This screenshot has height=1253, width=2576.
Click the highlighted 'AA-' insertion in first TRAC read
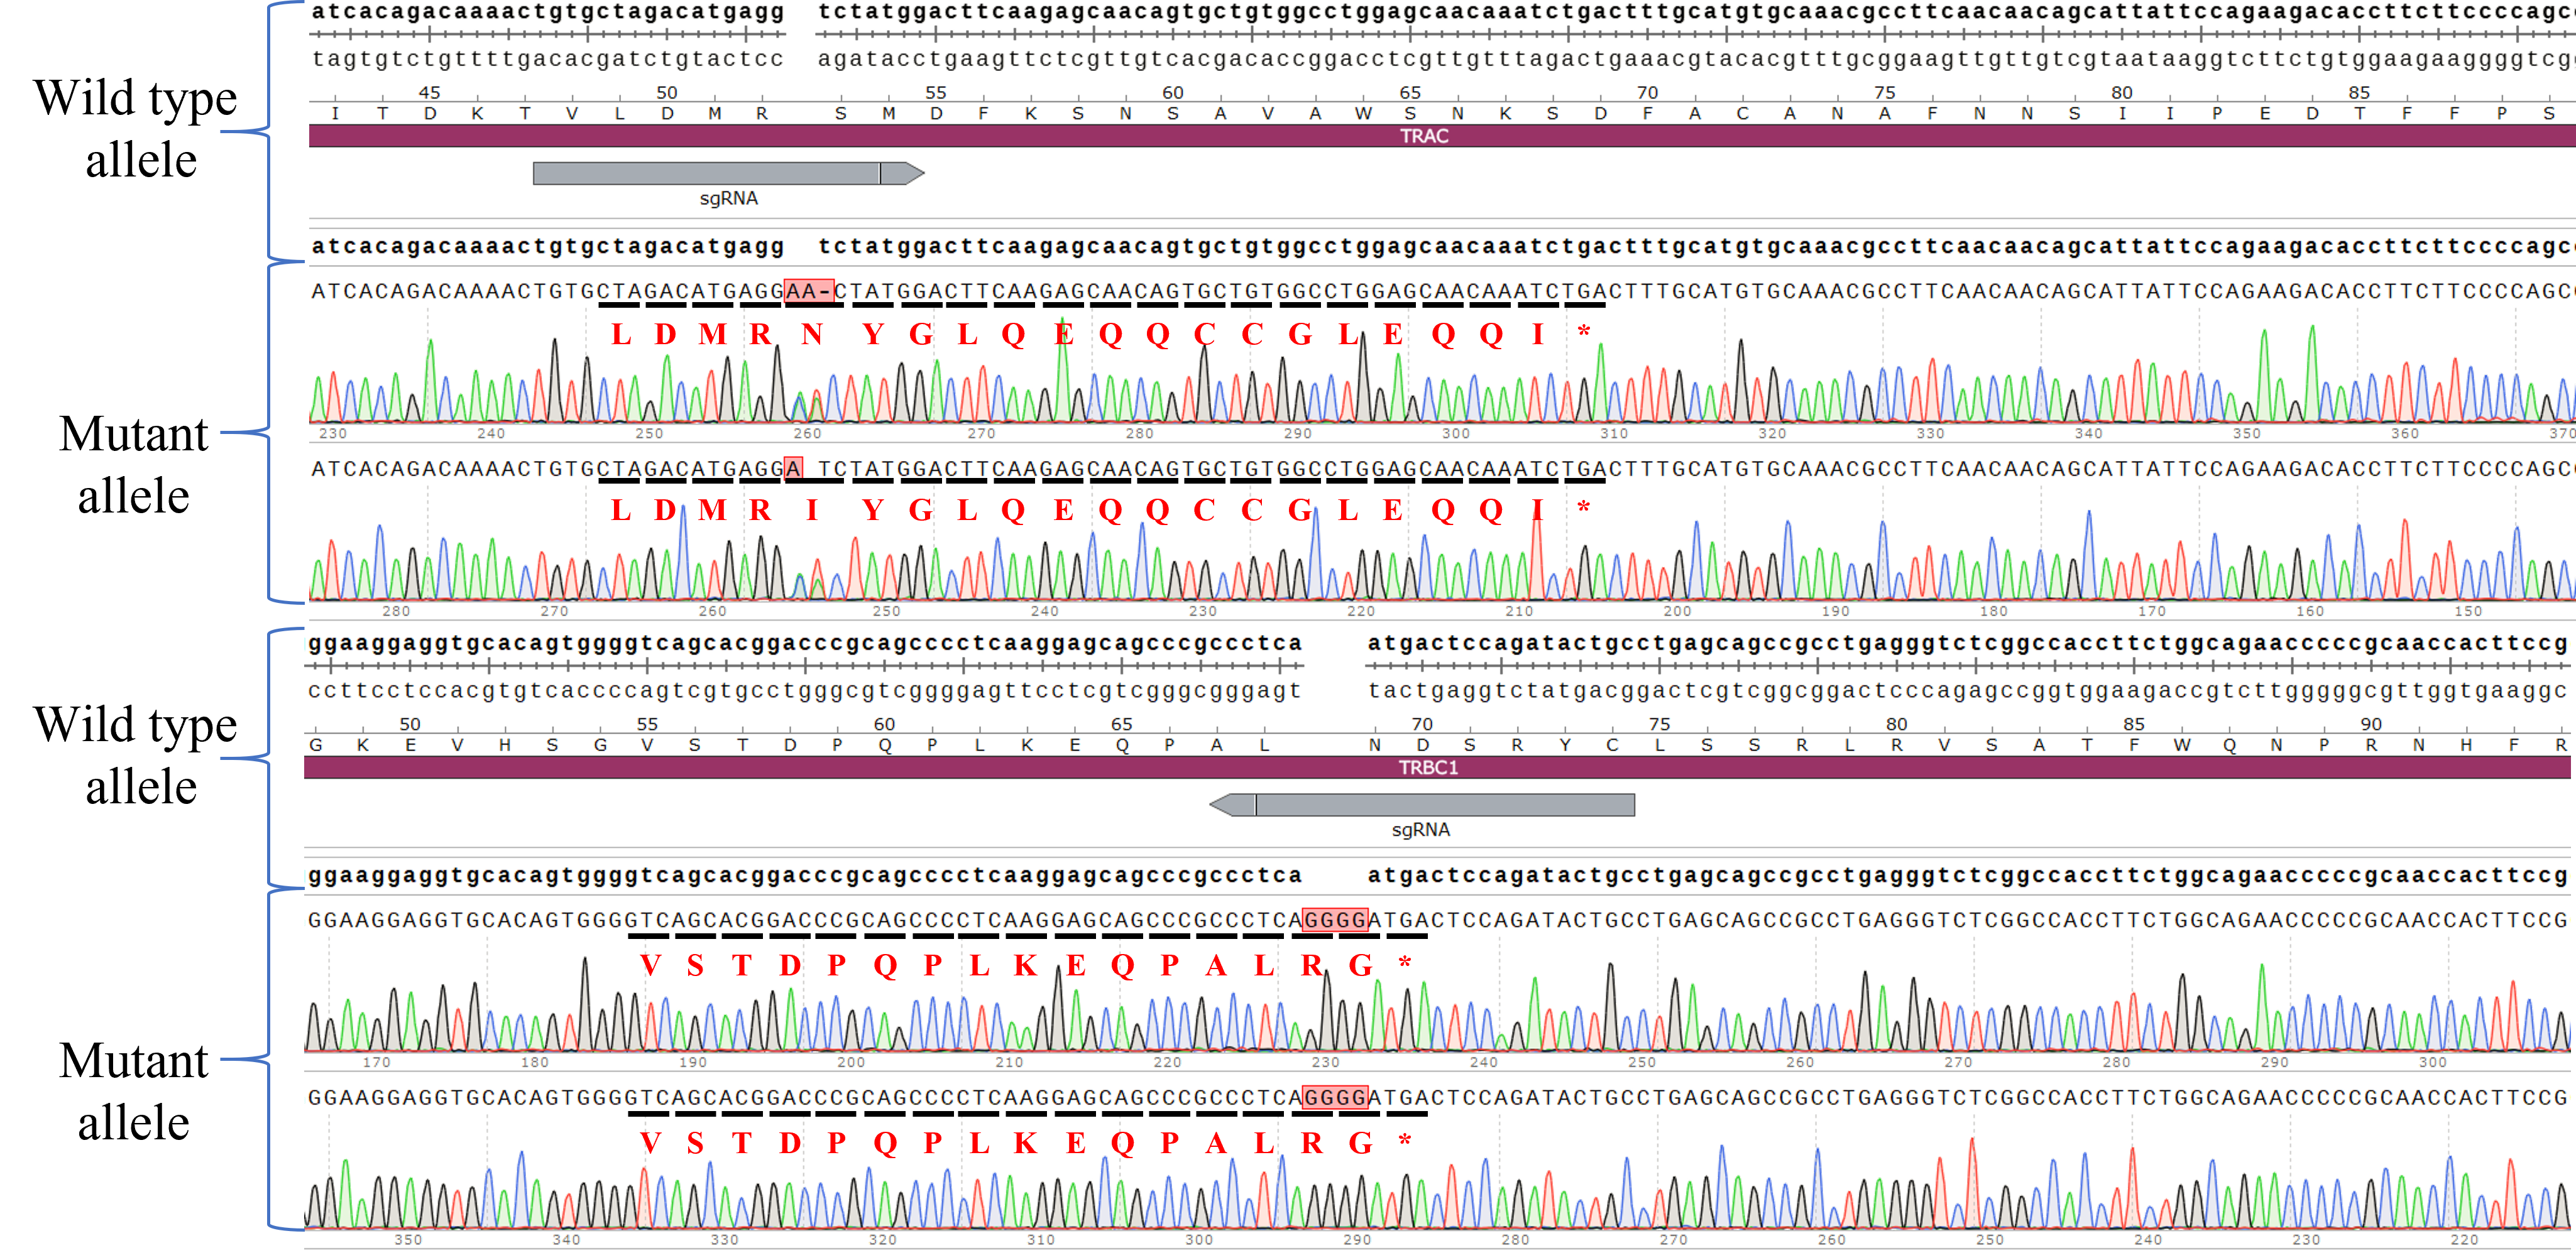point(808,292)
